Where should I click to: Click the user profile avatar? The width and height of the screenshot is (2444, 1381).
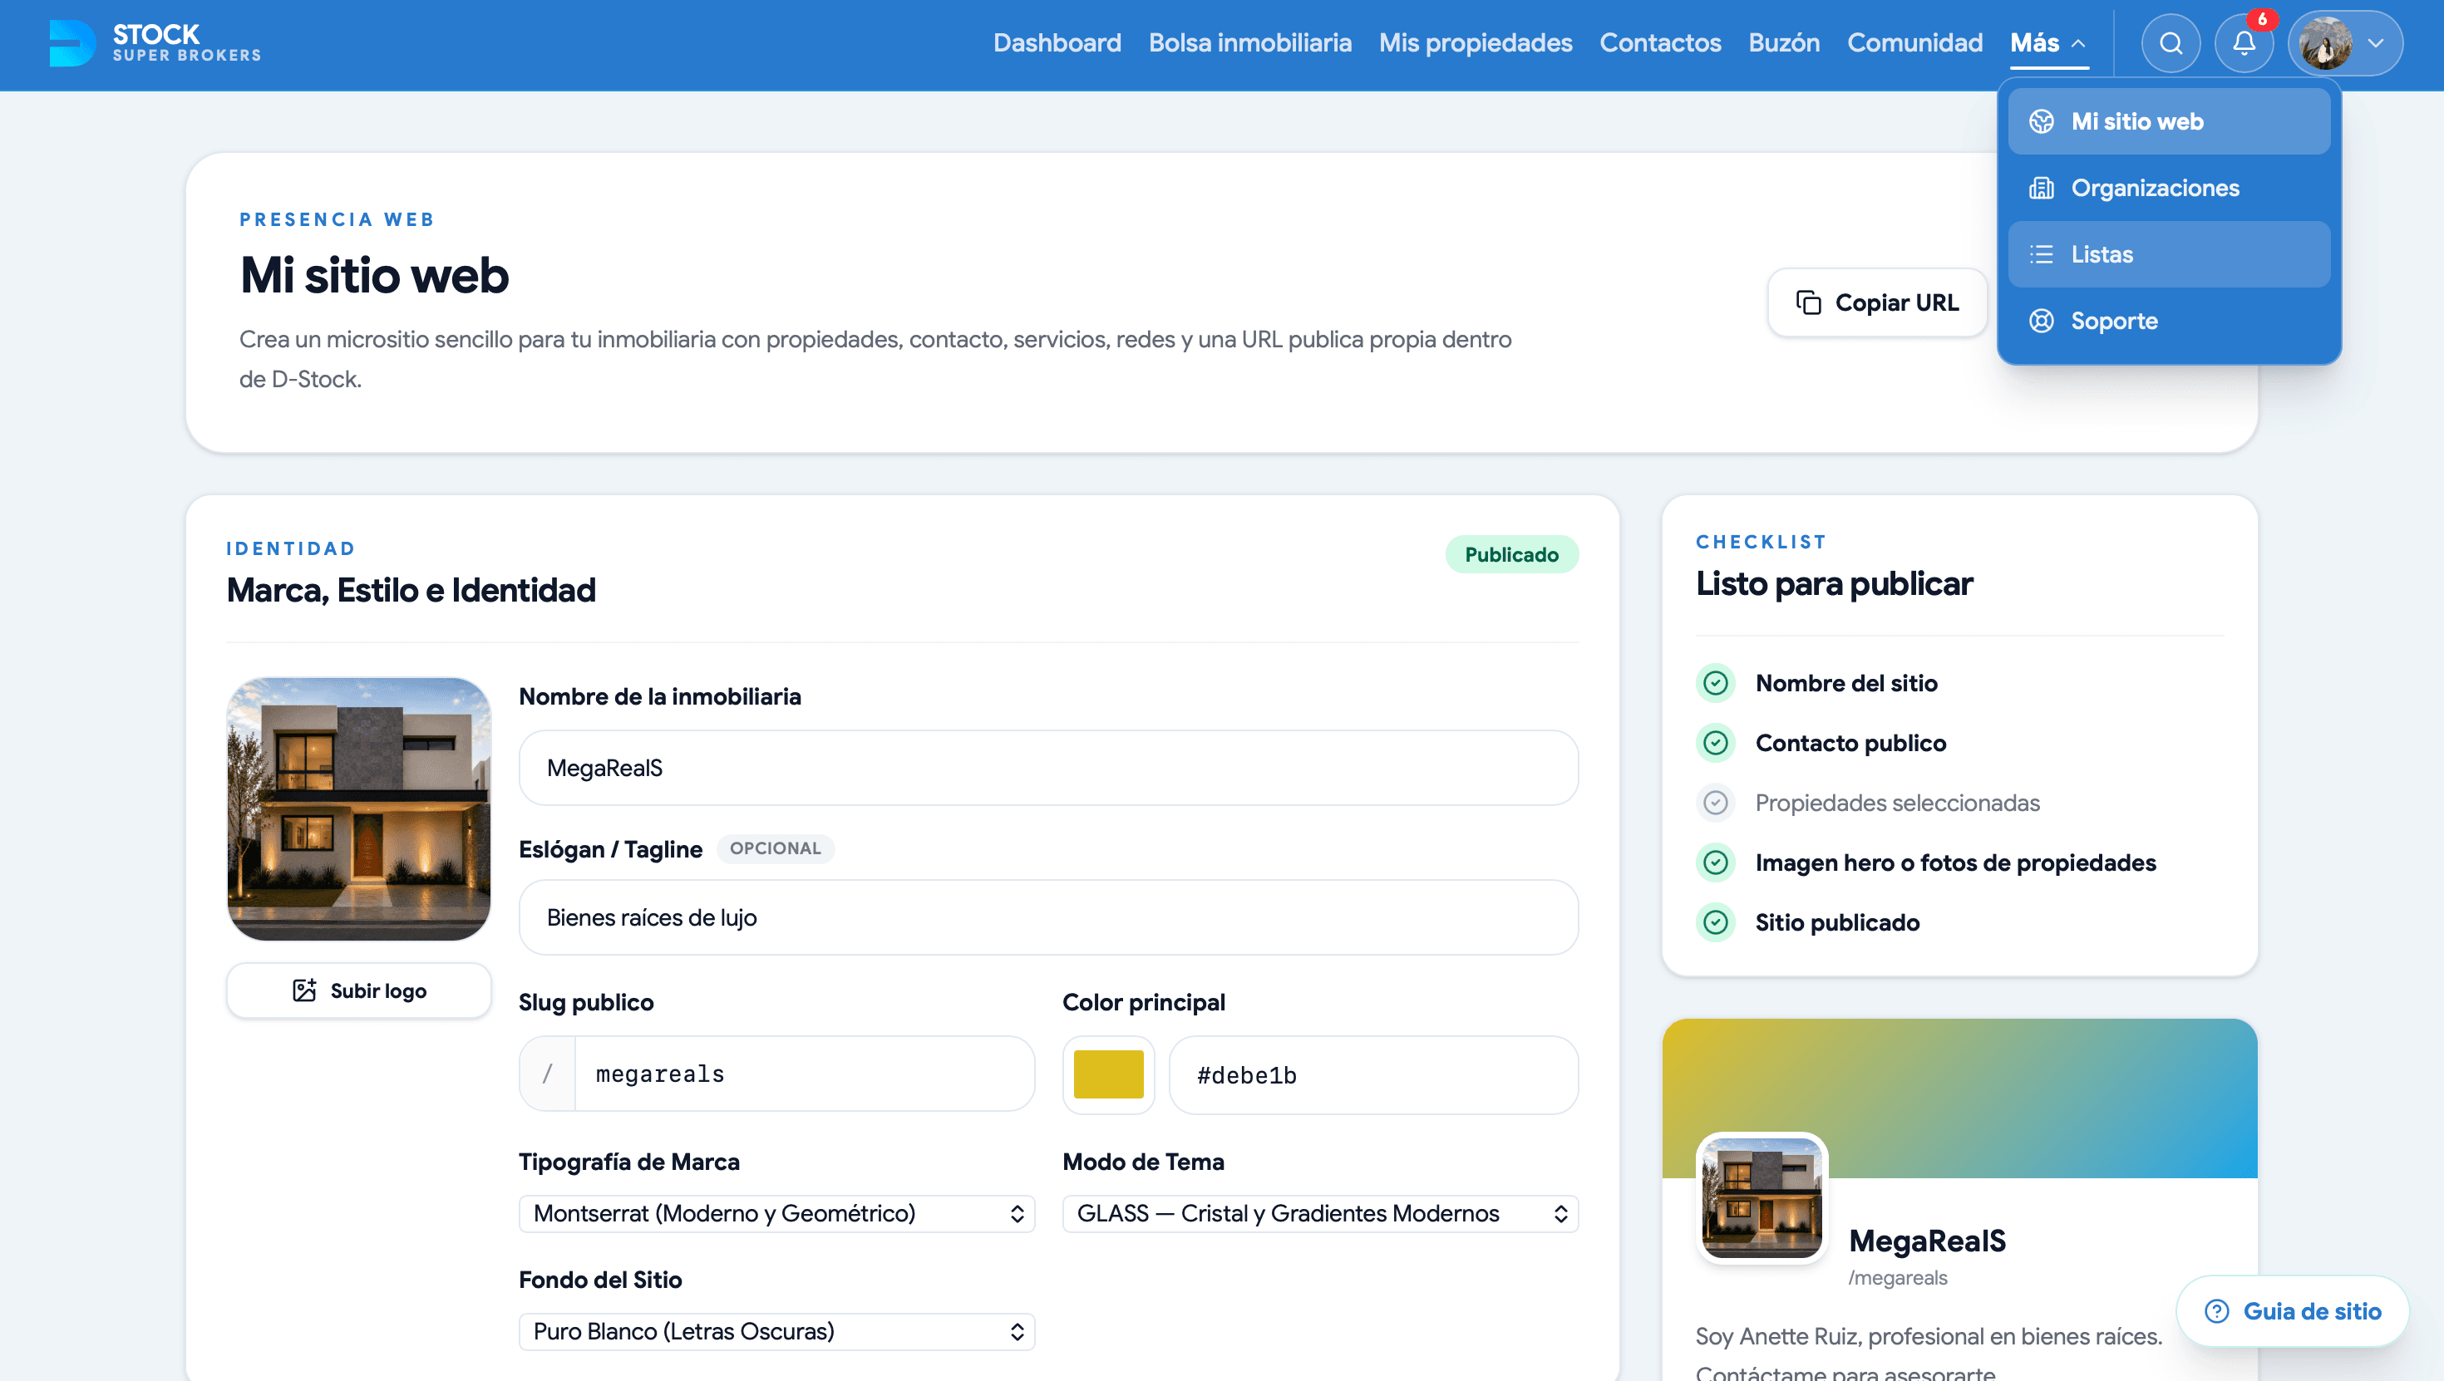(x=2325, y=44)
